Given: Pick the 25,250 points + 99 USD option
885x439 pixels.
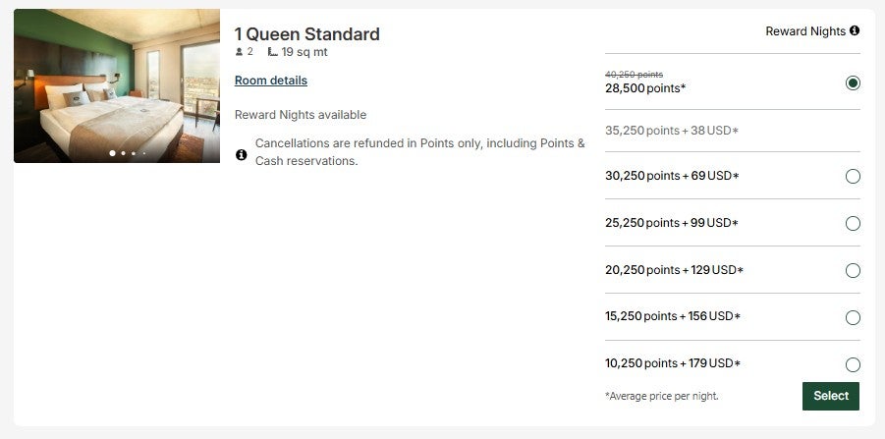Looking at the screenshot, I should coord(853,223).
